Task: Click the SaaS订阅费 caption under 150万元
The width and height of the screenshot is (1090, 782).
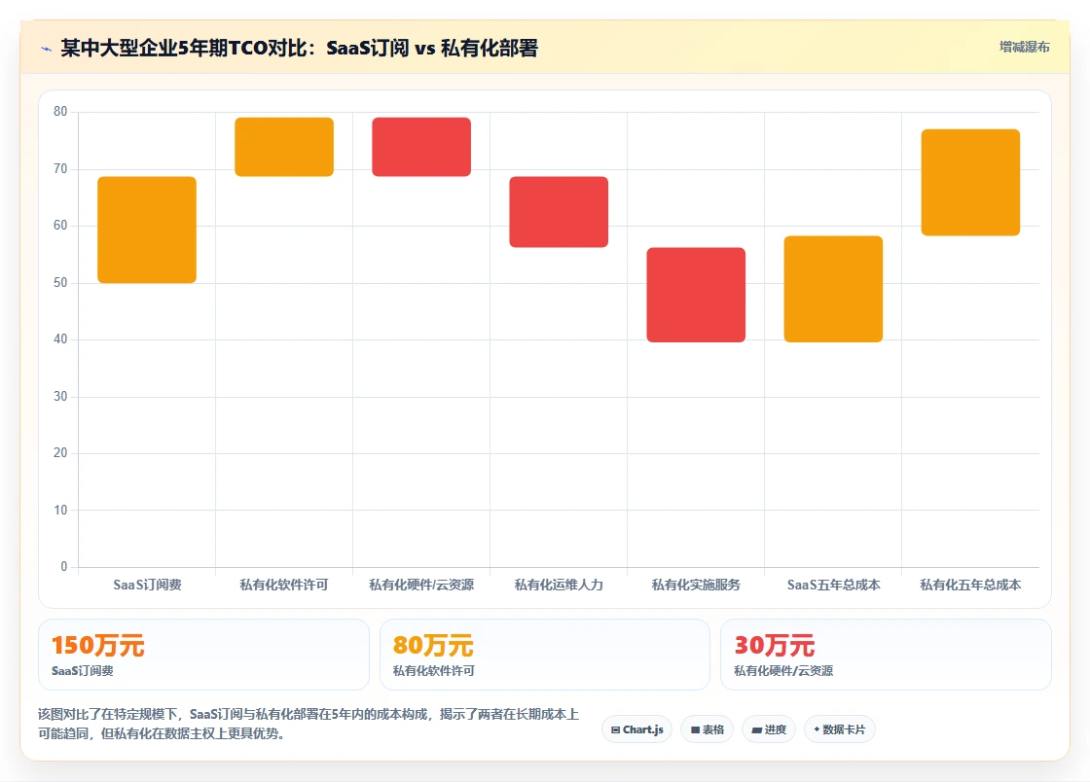Action: pyautogui.click(x=83, y=671)
